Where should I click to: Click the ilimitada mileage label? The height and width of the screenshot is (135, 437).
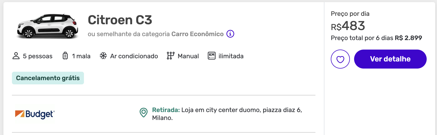pos(231,56)
